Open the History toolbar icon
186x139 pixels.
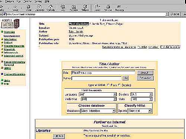[x=85, y=8]
